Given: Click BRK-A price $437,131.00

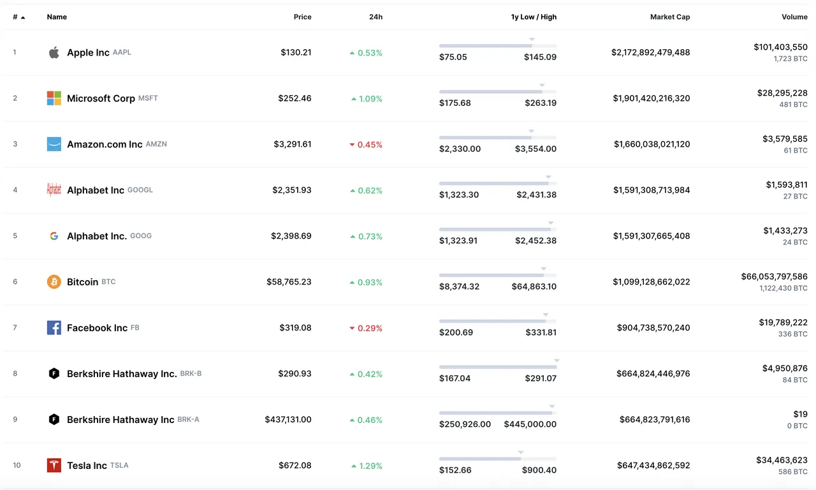Looking at the screenshot, I should tap(288, 420).
